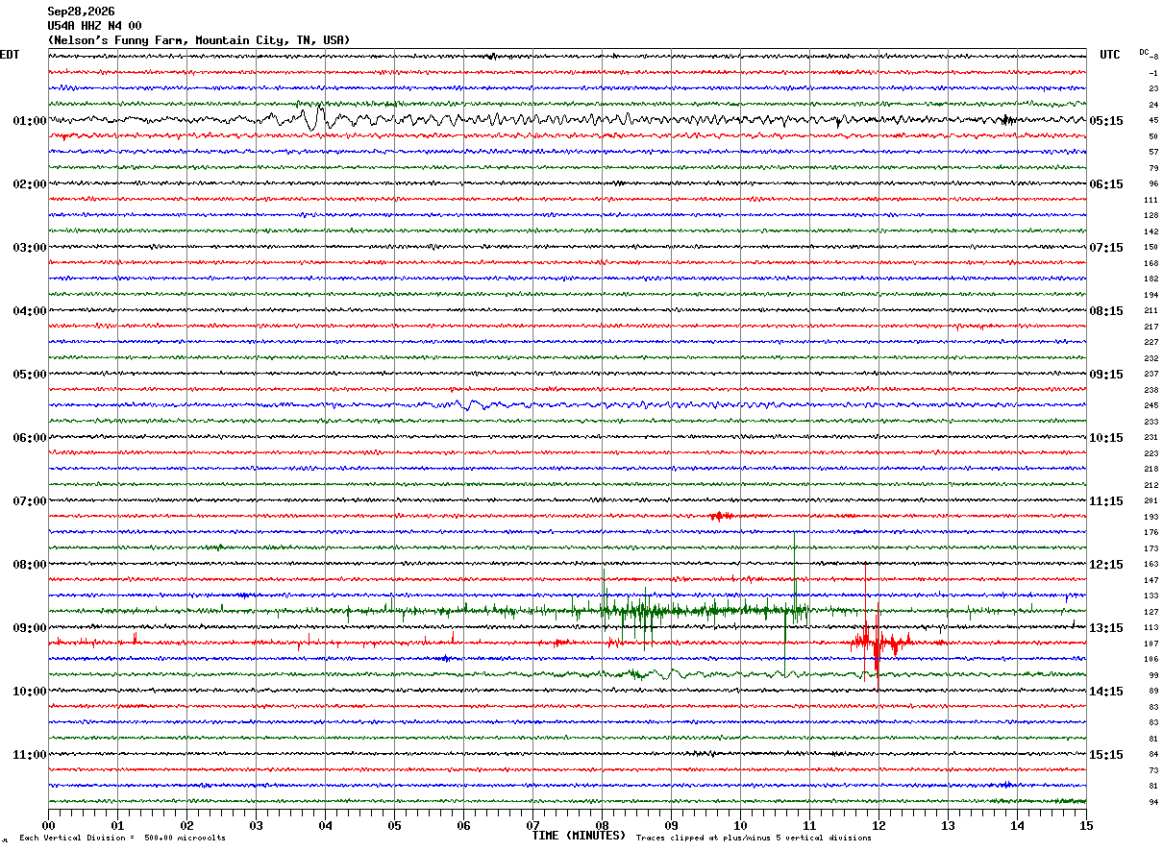
Task: Click the 09:00 EDT row label
Action: [x=29, y=628]
